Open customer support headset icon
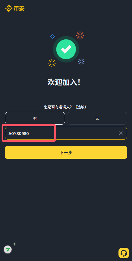Screen dimensions: 132x261 pyautogui.click(x=124, y=253)
